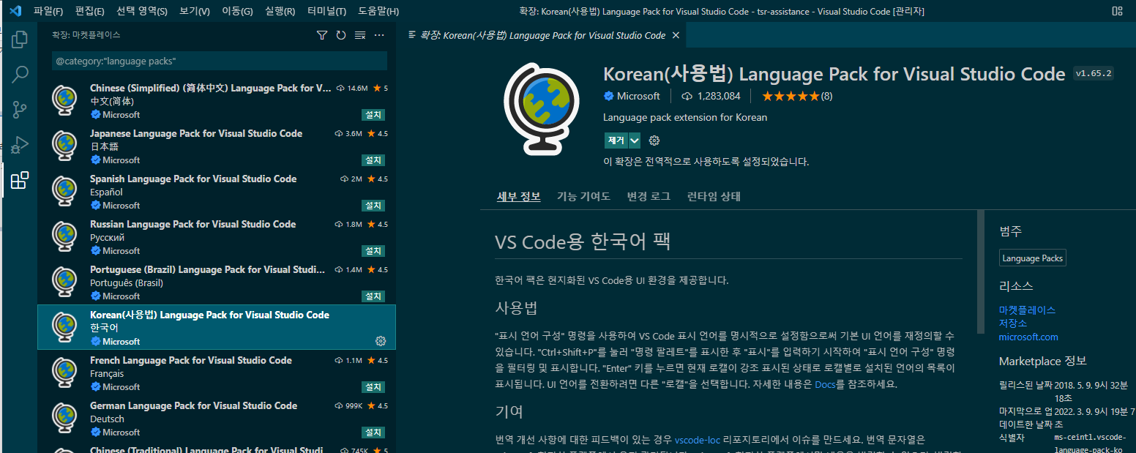Open the Run and Debug view

pyautogui.click(x=20, y=145)
